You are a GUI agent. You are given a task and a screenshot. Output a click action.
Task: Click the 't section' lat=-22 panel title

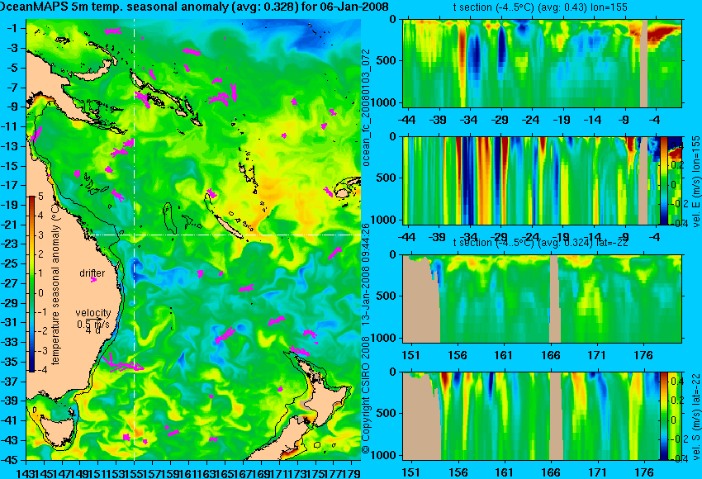(x=540, y=243)
